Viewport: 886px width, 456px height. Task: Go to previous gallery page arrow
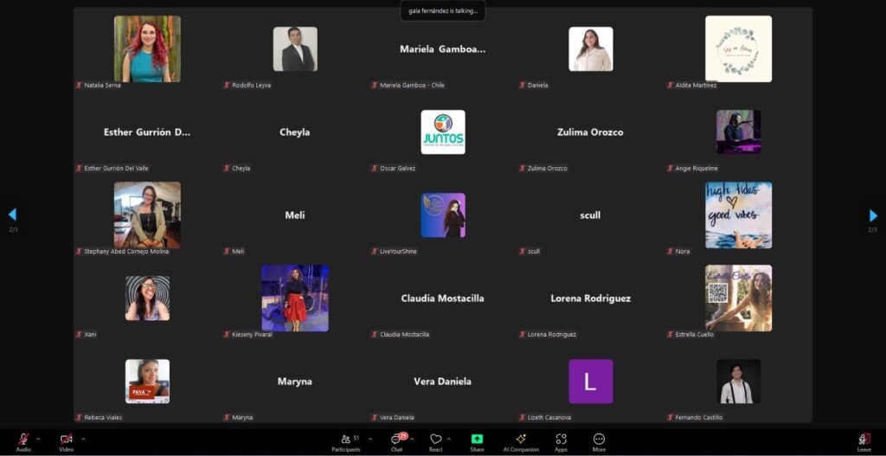tap(12, 215)
